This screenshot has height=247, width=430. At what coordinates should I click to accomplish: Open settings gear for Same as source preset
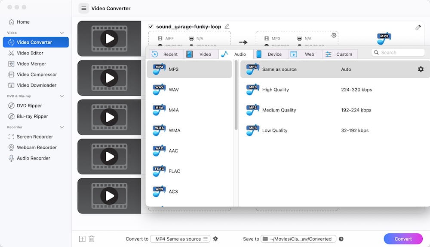click(421, 69)
